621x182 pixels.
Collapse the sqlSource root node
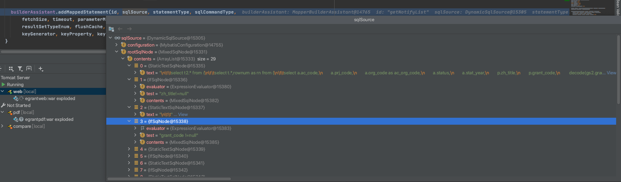[110, 38]
